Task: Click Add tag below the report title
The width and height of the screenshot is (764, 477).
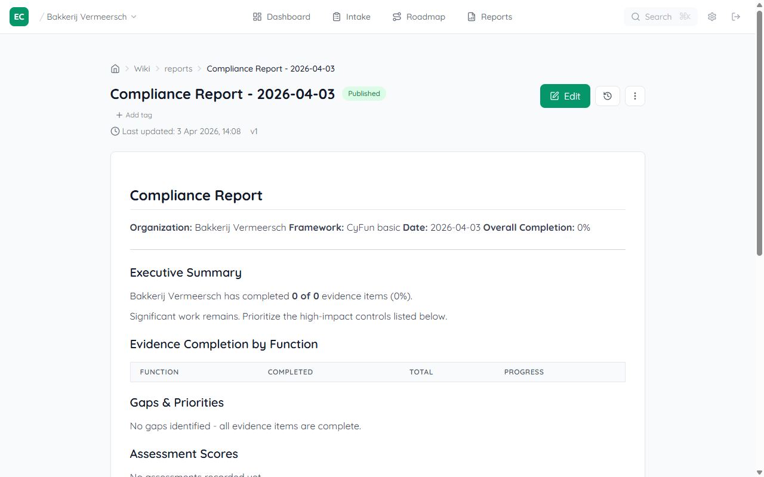Action: click(x=134, y=114)
